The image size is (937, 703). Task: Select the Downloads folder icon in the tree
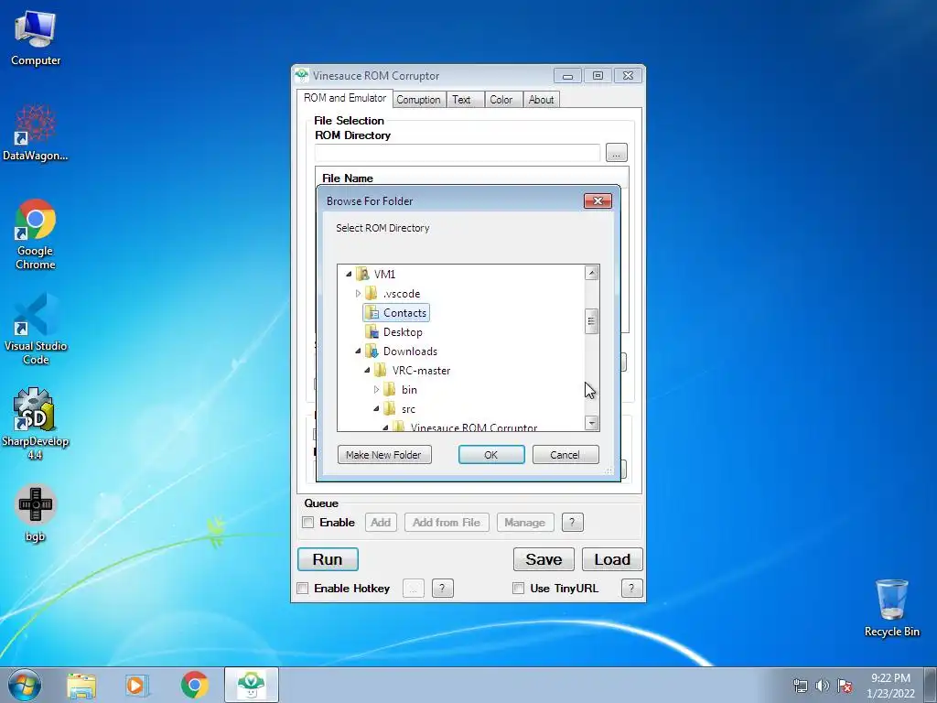[x=372, y=351]
